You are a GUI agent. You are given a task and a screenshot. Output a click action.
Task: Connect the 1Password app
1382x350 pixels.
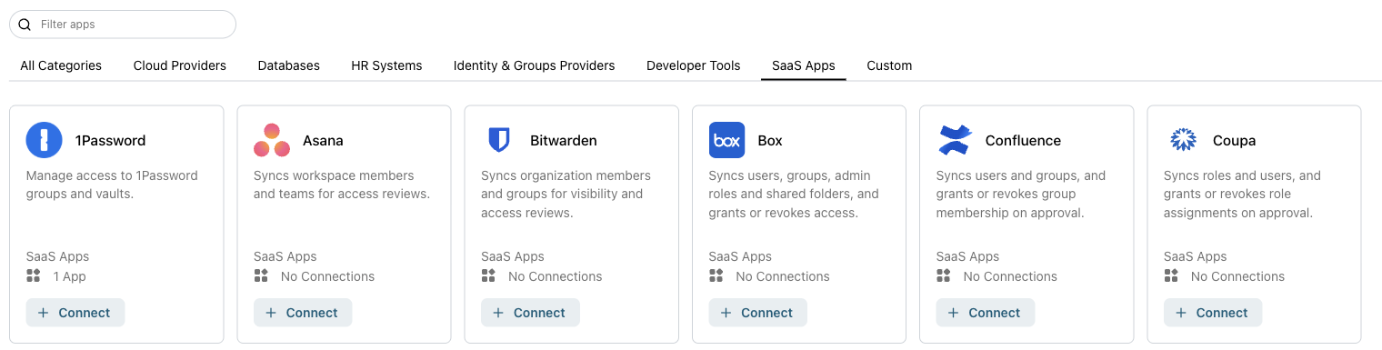point(75,313)
